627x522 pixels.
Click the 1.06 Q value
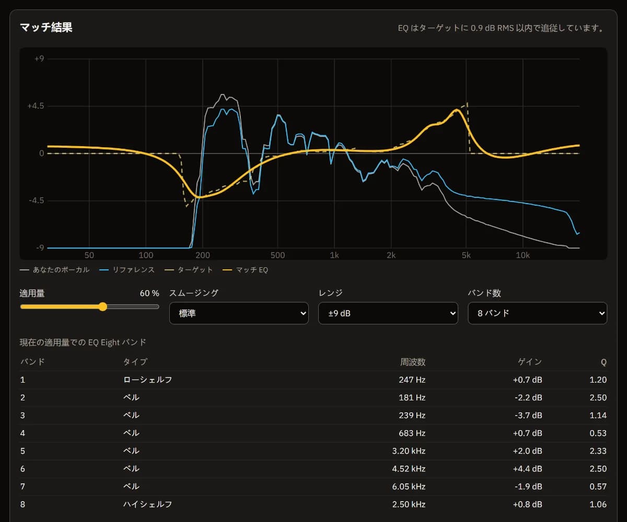[598, 504]
